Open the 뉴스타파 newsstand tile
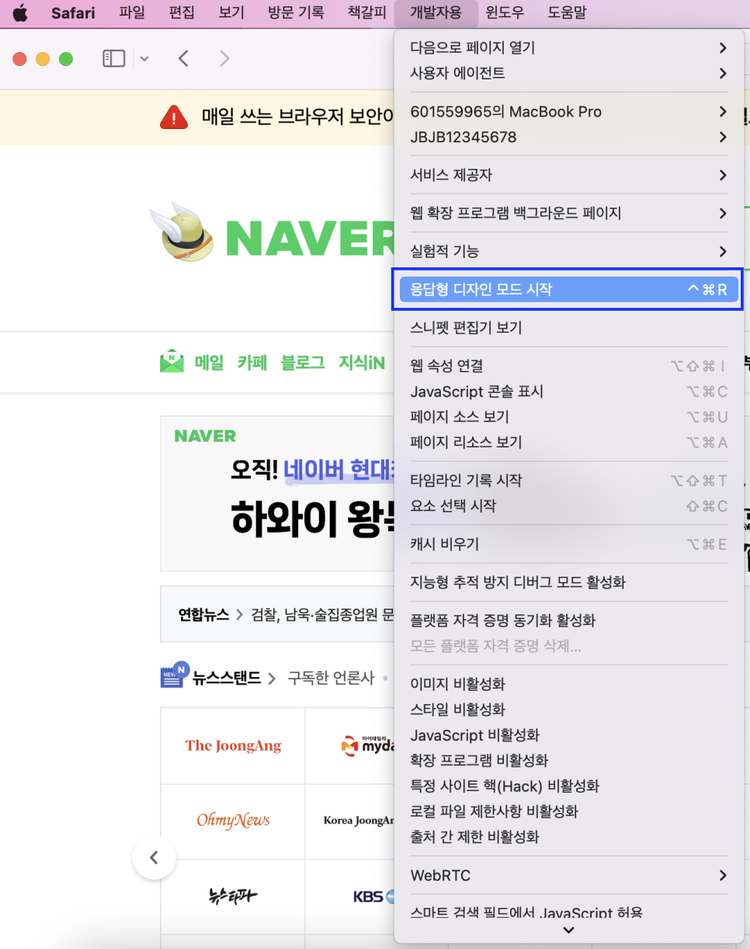This screenshot has height=949, width=750. point(233,896)
